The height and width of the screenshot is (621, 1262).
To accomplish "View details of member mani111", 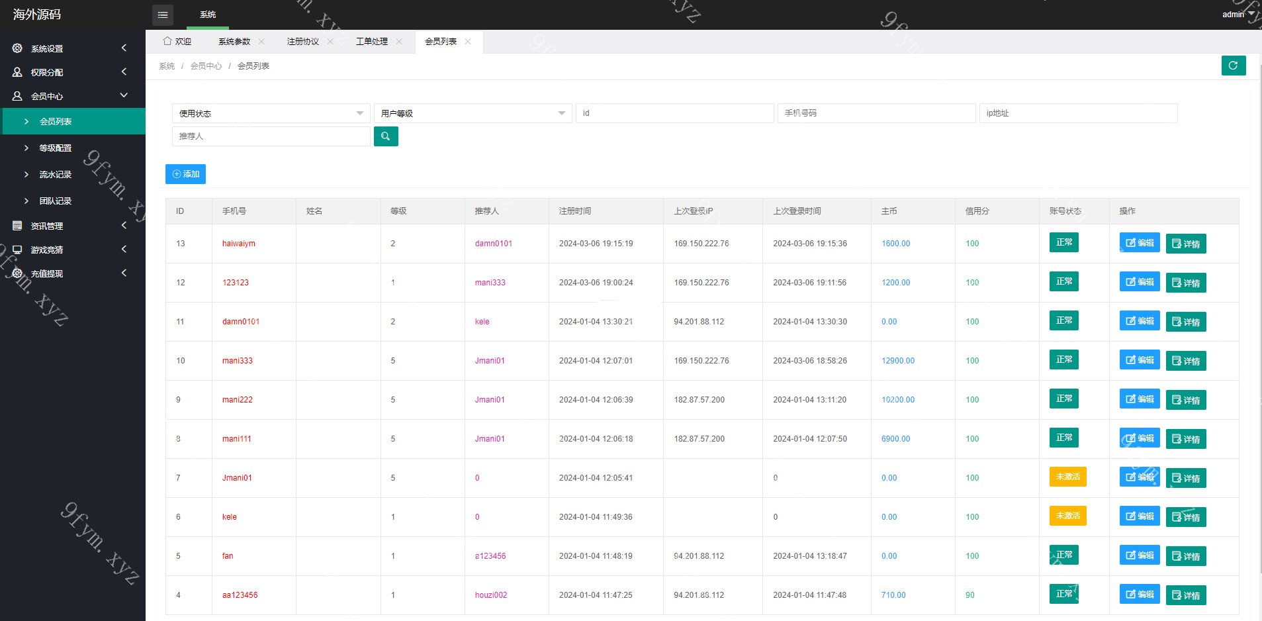I will [1186, 439].
